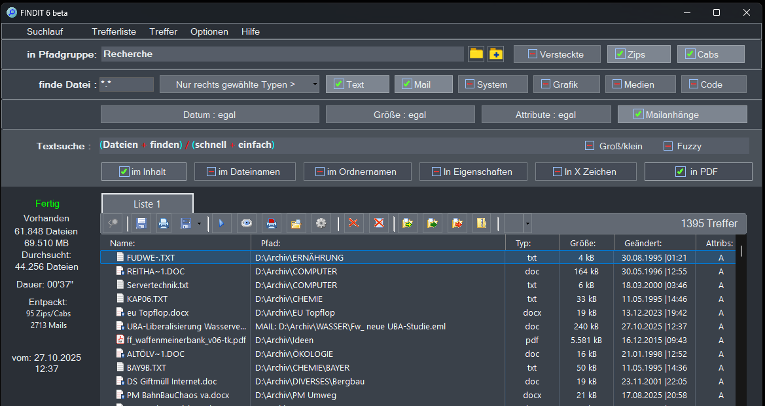Open the Trefferliste menu
The width and height of the screenshot is (765, 406).
114,31
